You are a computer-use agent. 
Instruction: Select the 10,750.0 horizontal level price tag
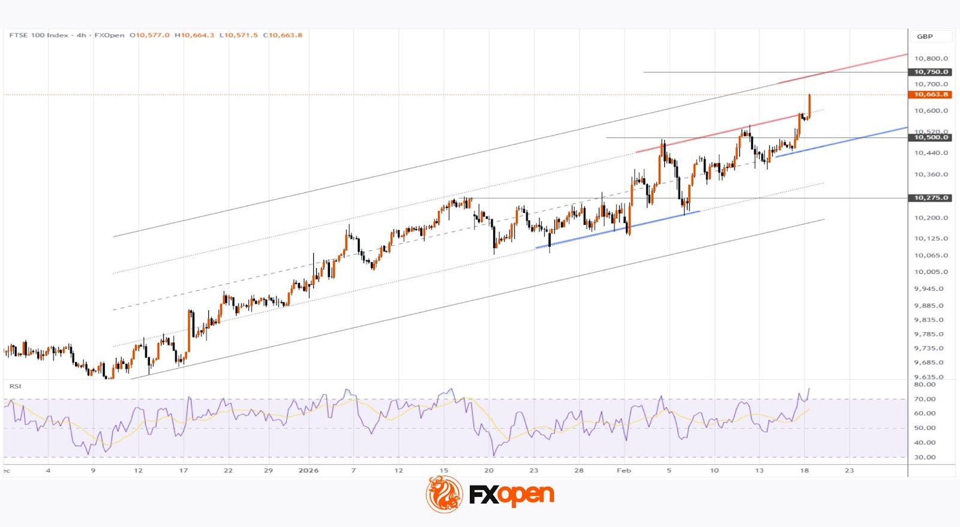(x=931, y=72)
